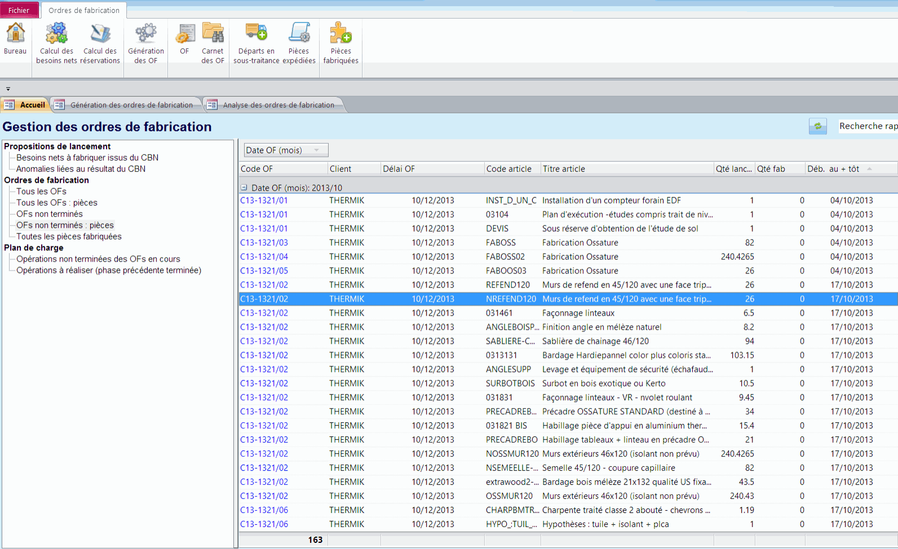
Task: Switch to Génération des ordres de fabrication tab
Action: click(131, 105)
